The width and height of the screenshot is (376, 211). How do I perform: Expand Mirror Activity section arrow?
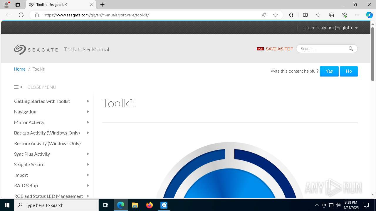[x=88, y=122]
